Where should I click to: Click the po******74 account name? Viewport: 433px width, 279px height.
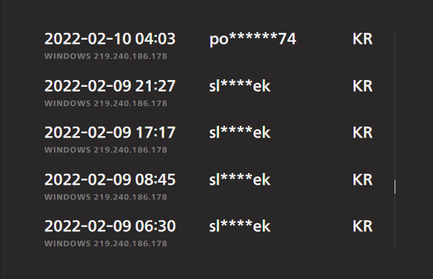(x=253, y=39)
